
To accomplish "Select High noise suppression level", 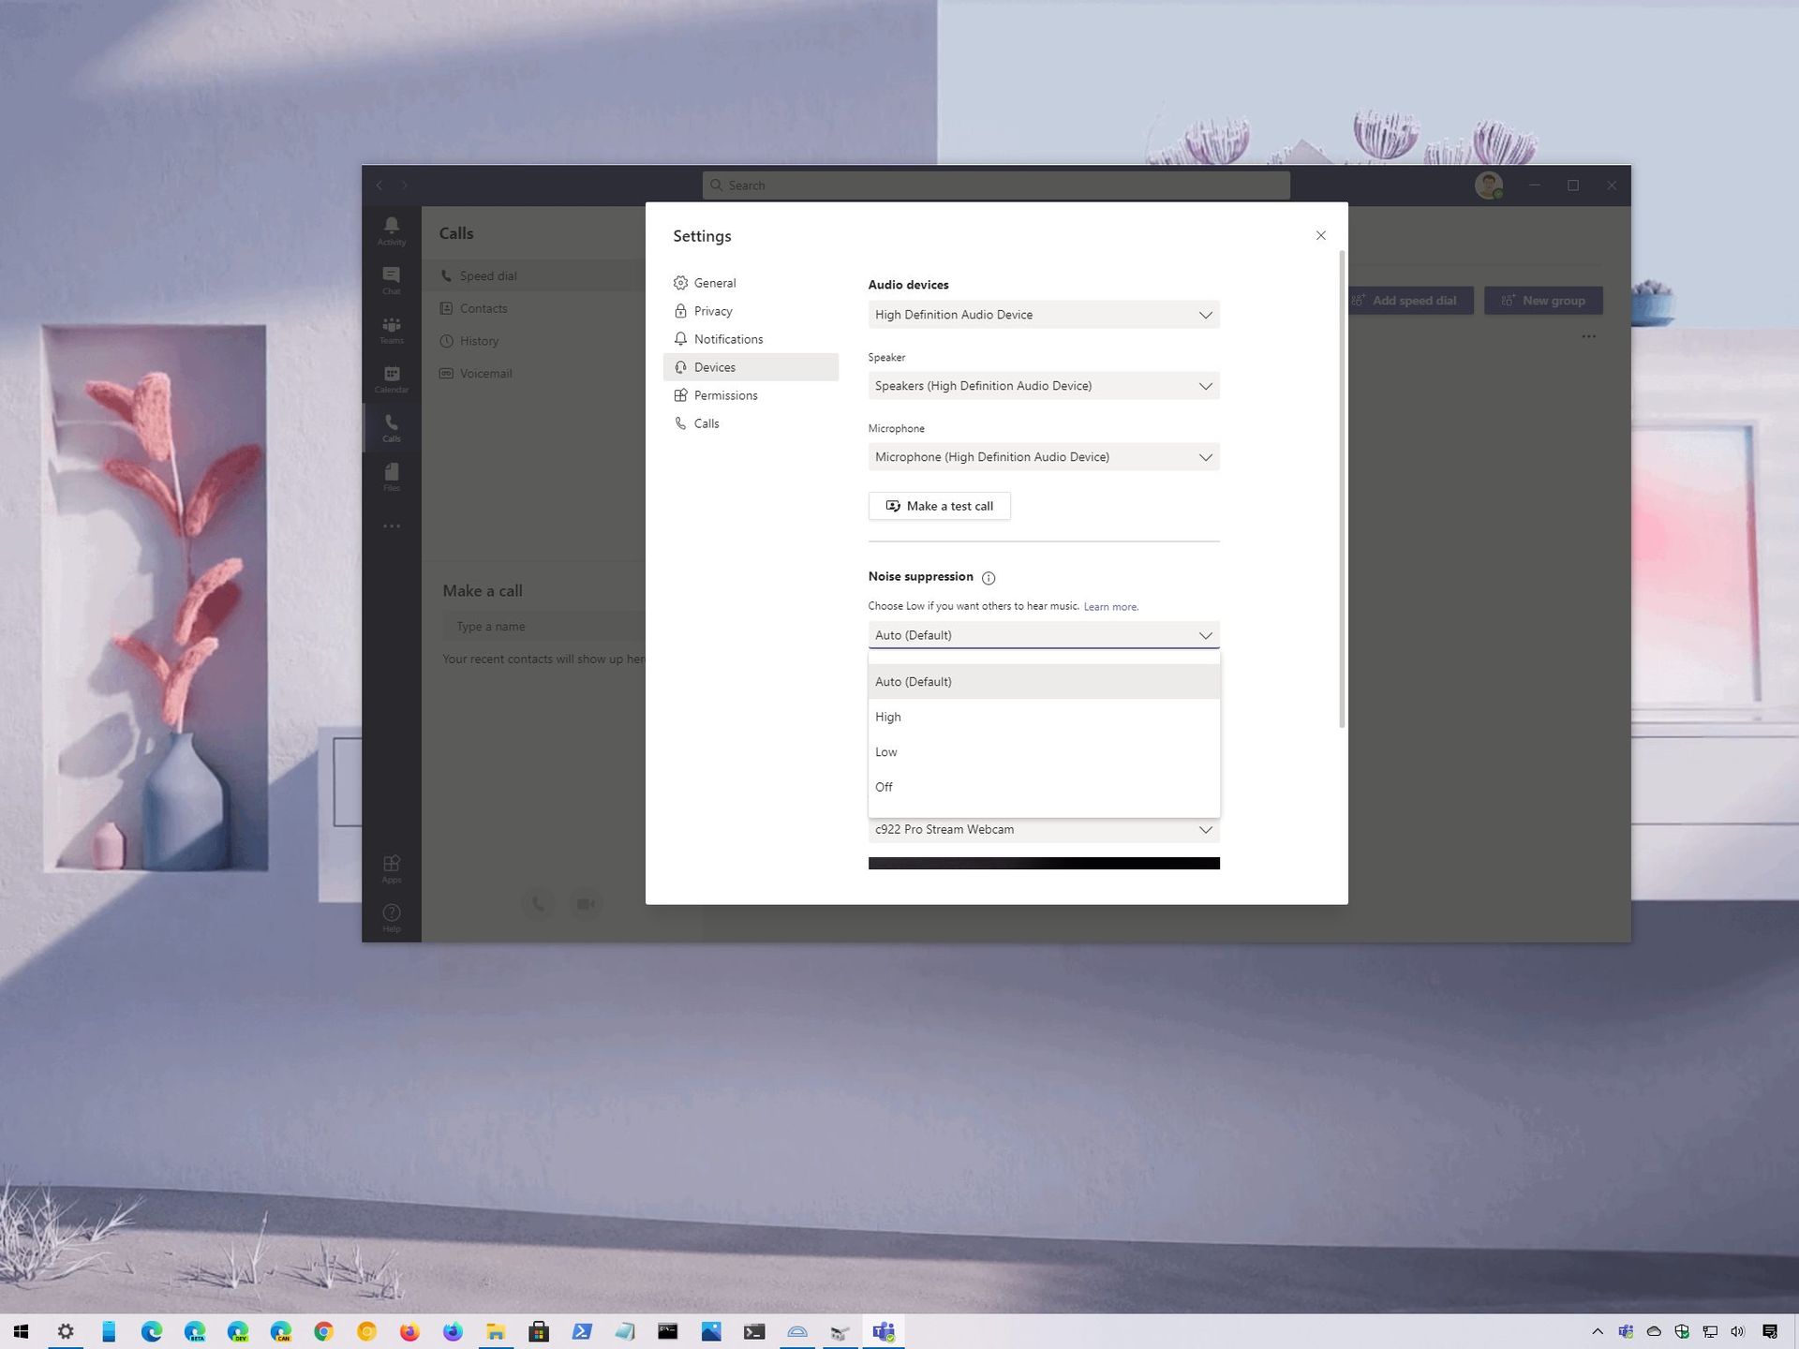I will pos(887,717).
